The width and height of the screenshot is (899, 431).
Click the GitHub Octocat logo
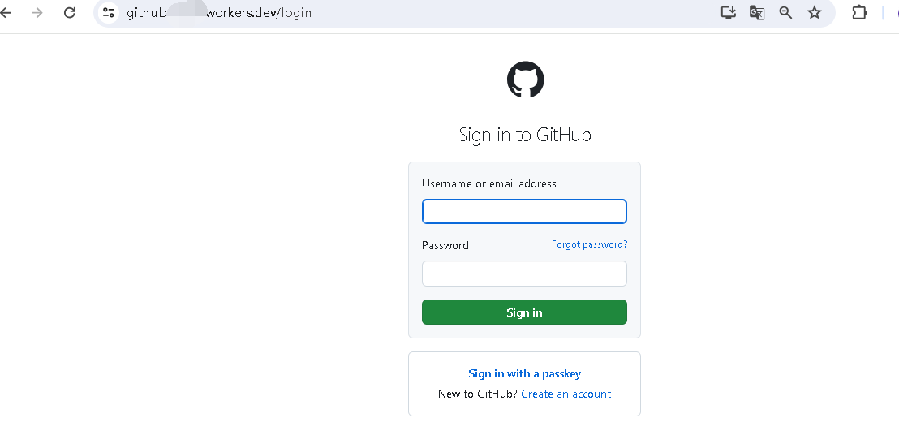[x=525, y=80]
